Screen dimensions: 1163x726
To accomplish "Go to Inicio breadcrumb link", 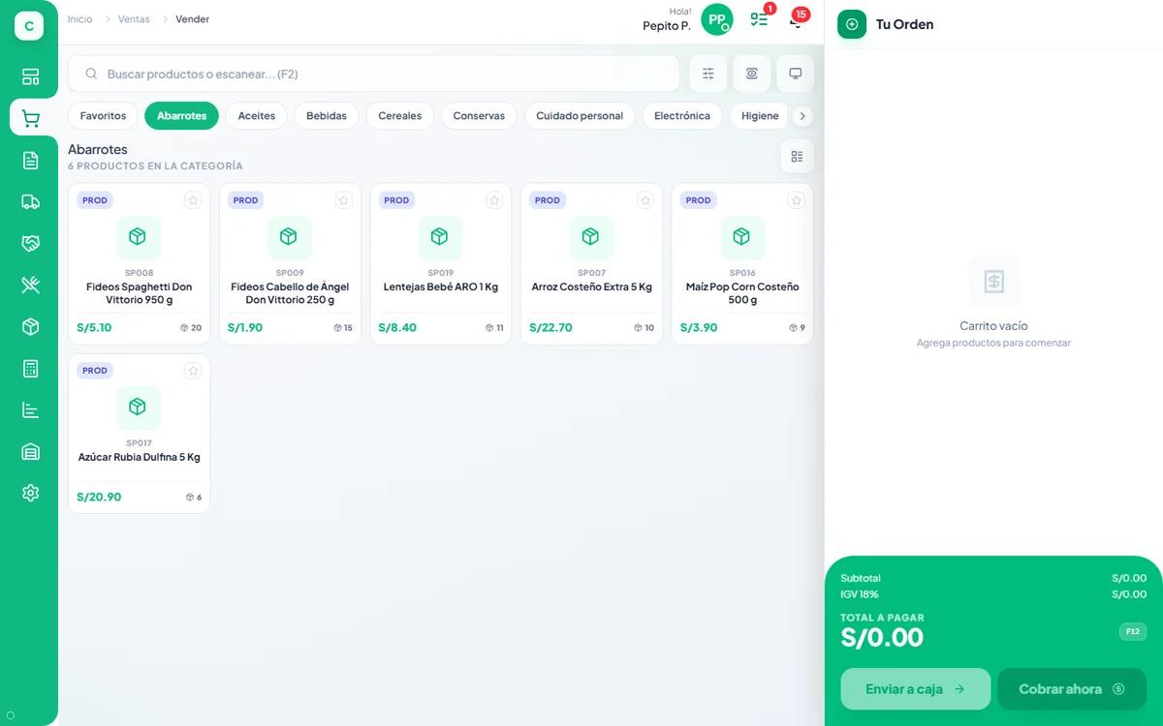I will [80, 19].
